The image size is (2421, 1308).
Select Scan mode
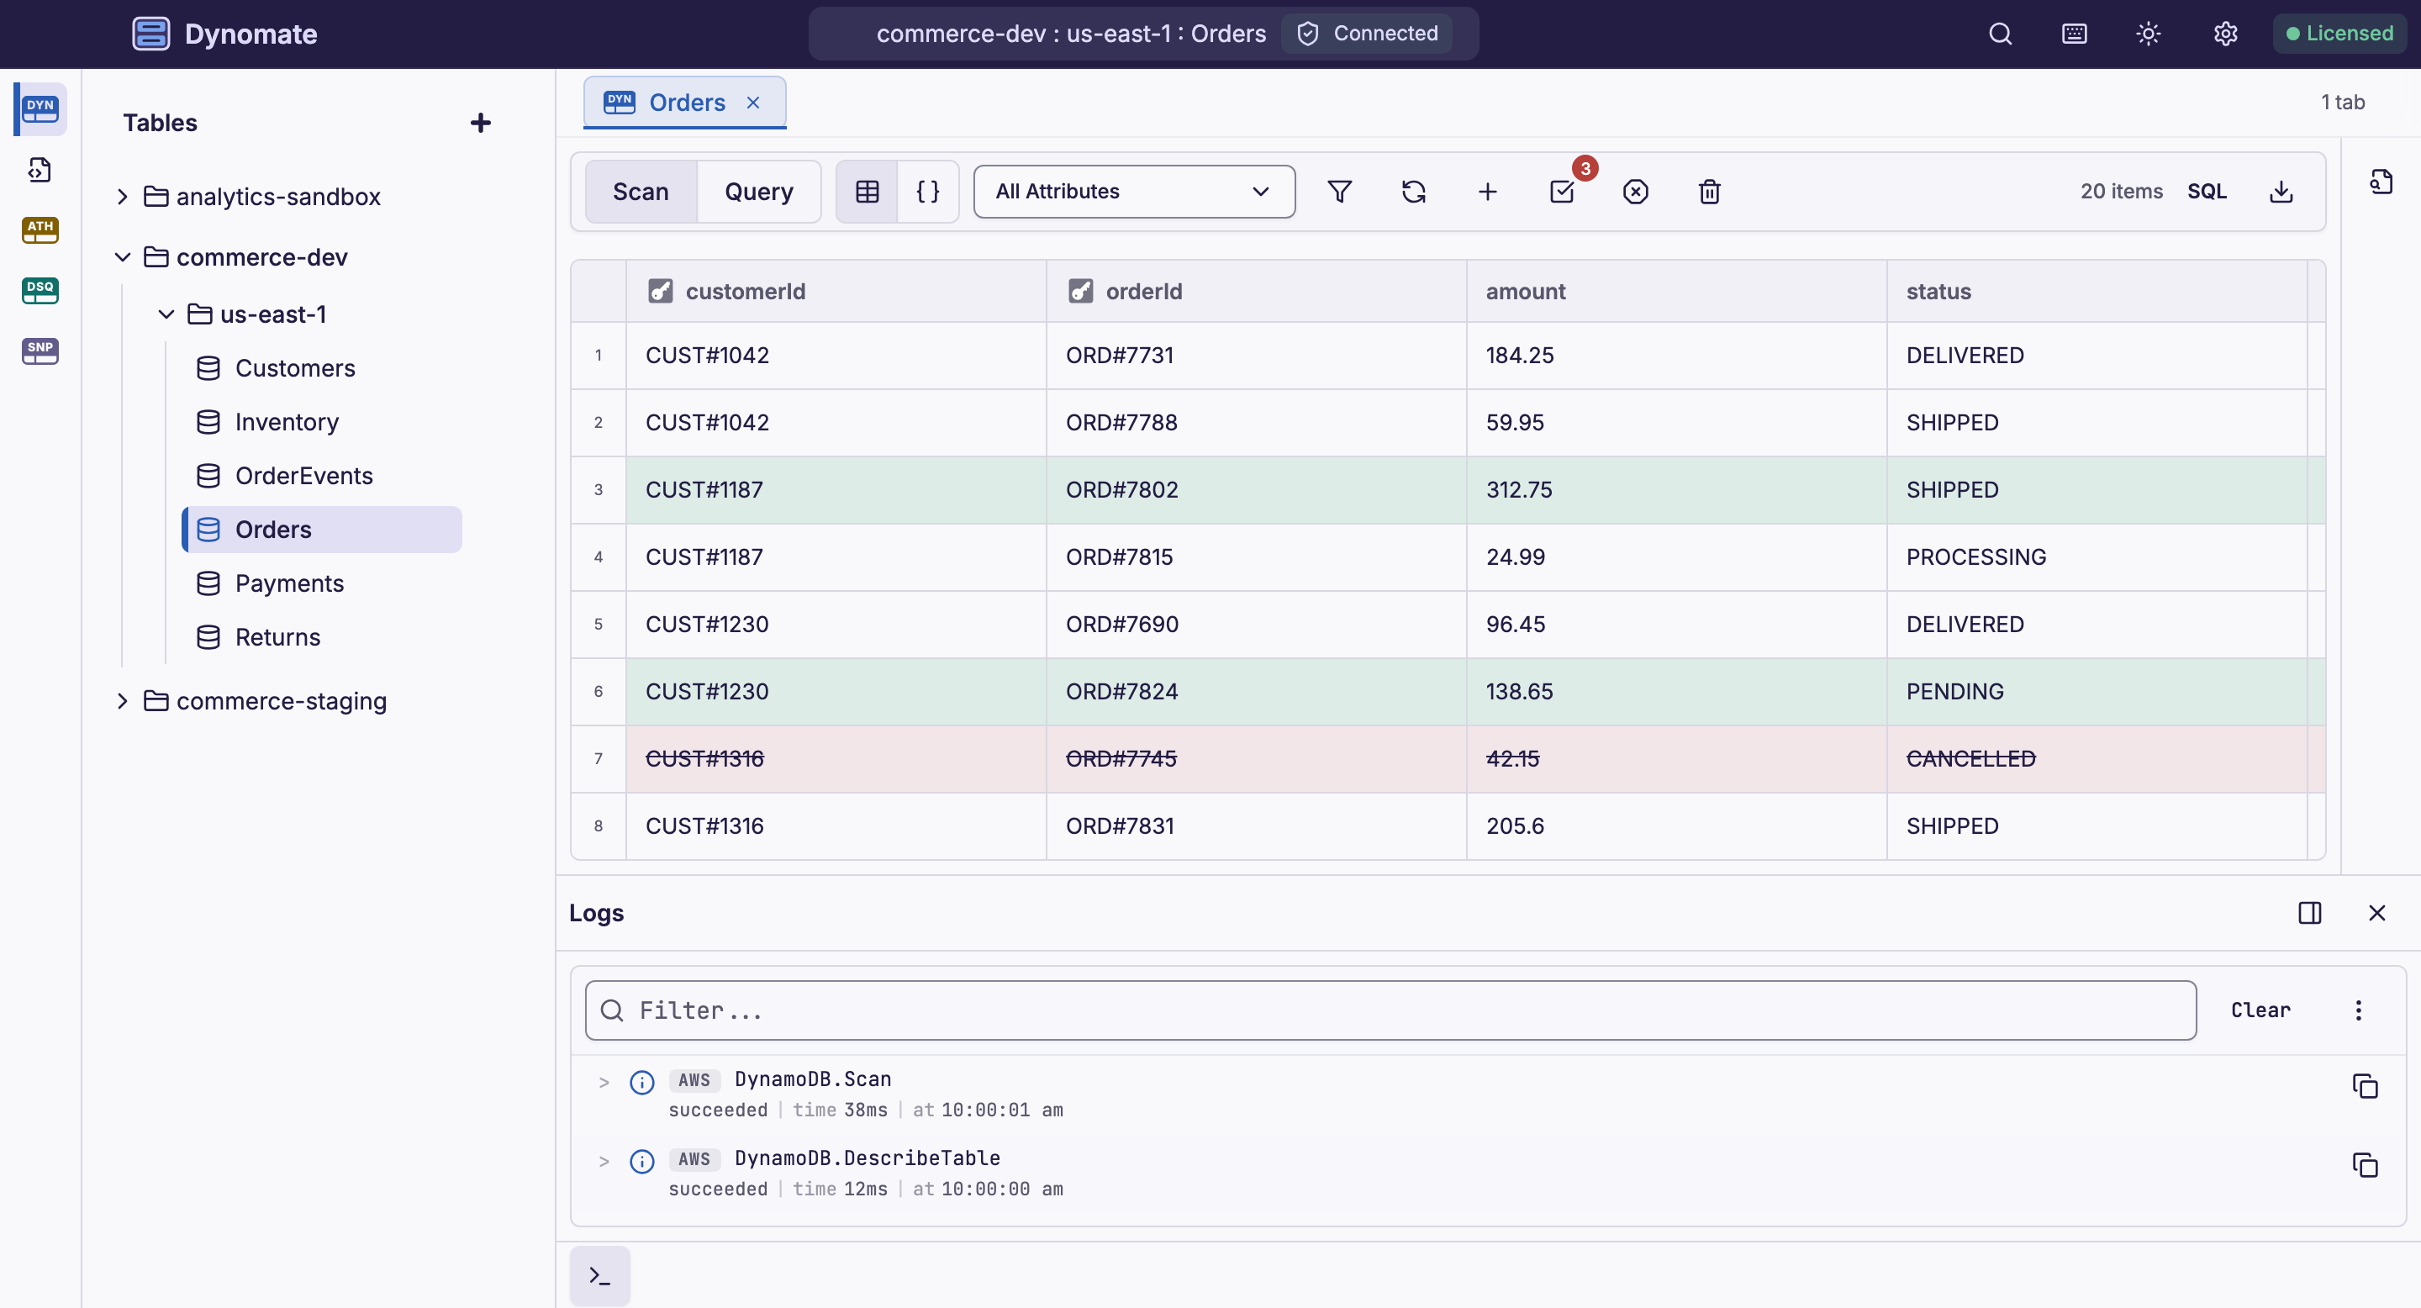coord(641,192)
